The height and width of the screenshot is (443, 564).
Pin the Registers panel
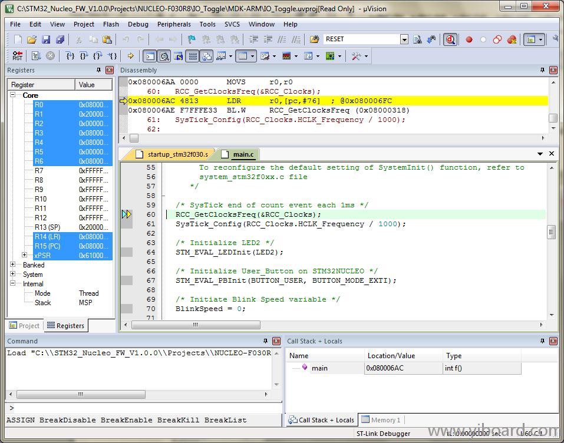click(x=98, y=70)
